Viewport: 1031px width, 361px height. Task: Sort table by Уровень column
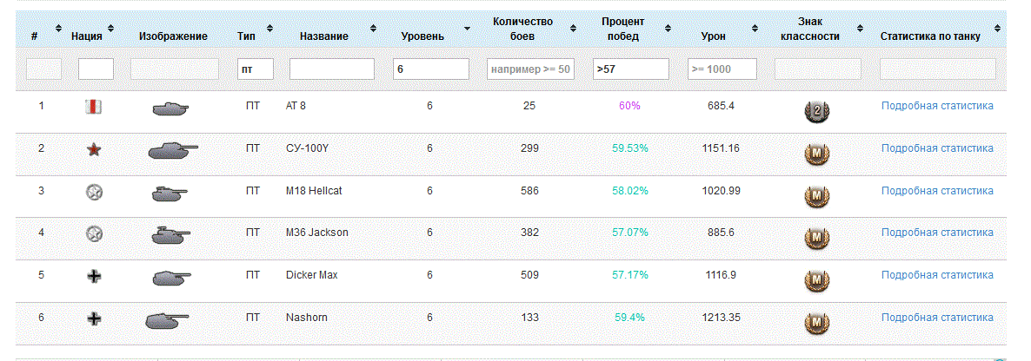pyautogui.click(x=423, y=36)
